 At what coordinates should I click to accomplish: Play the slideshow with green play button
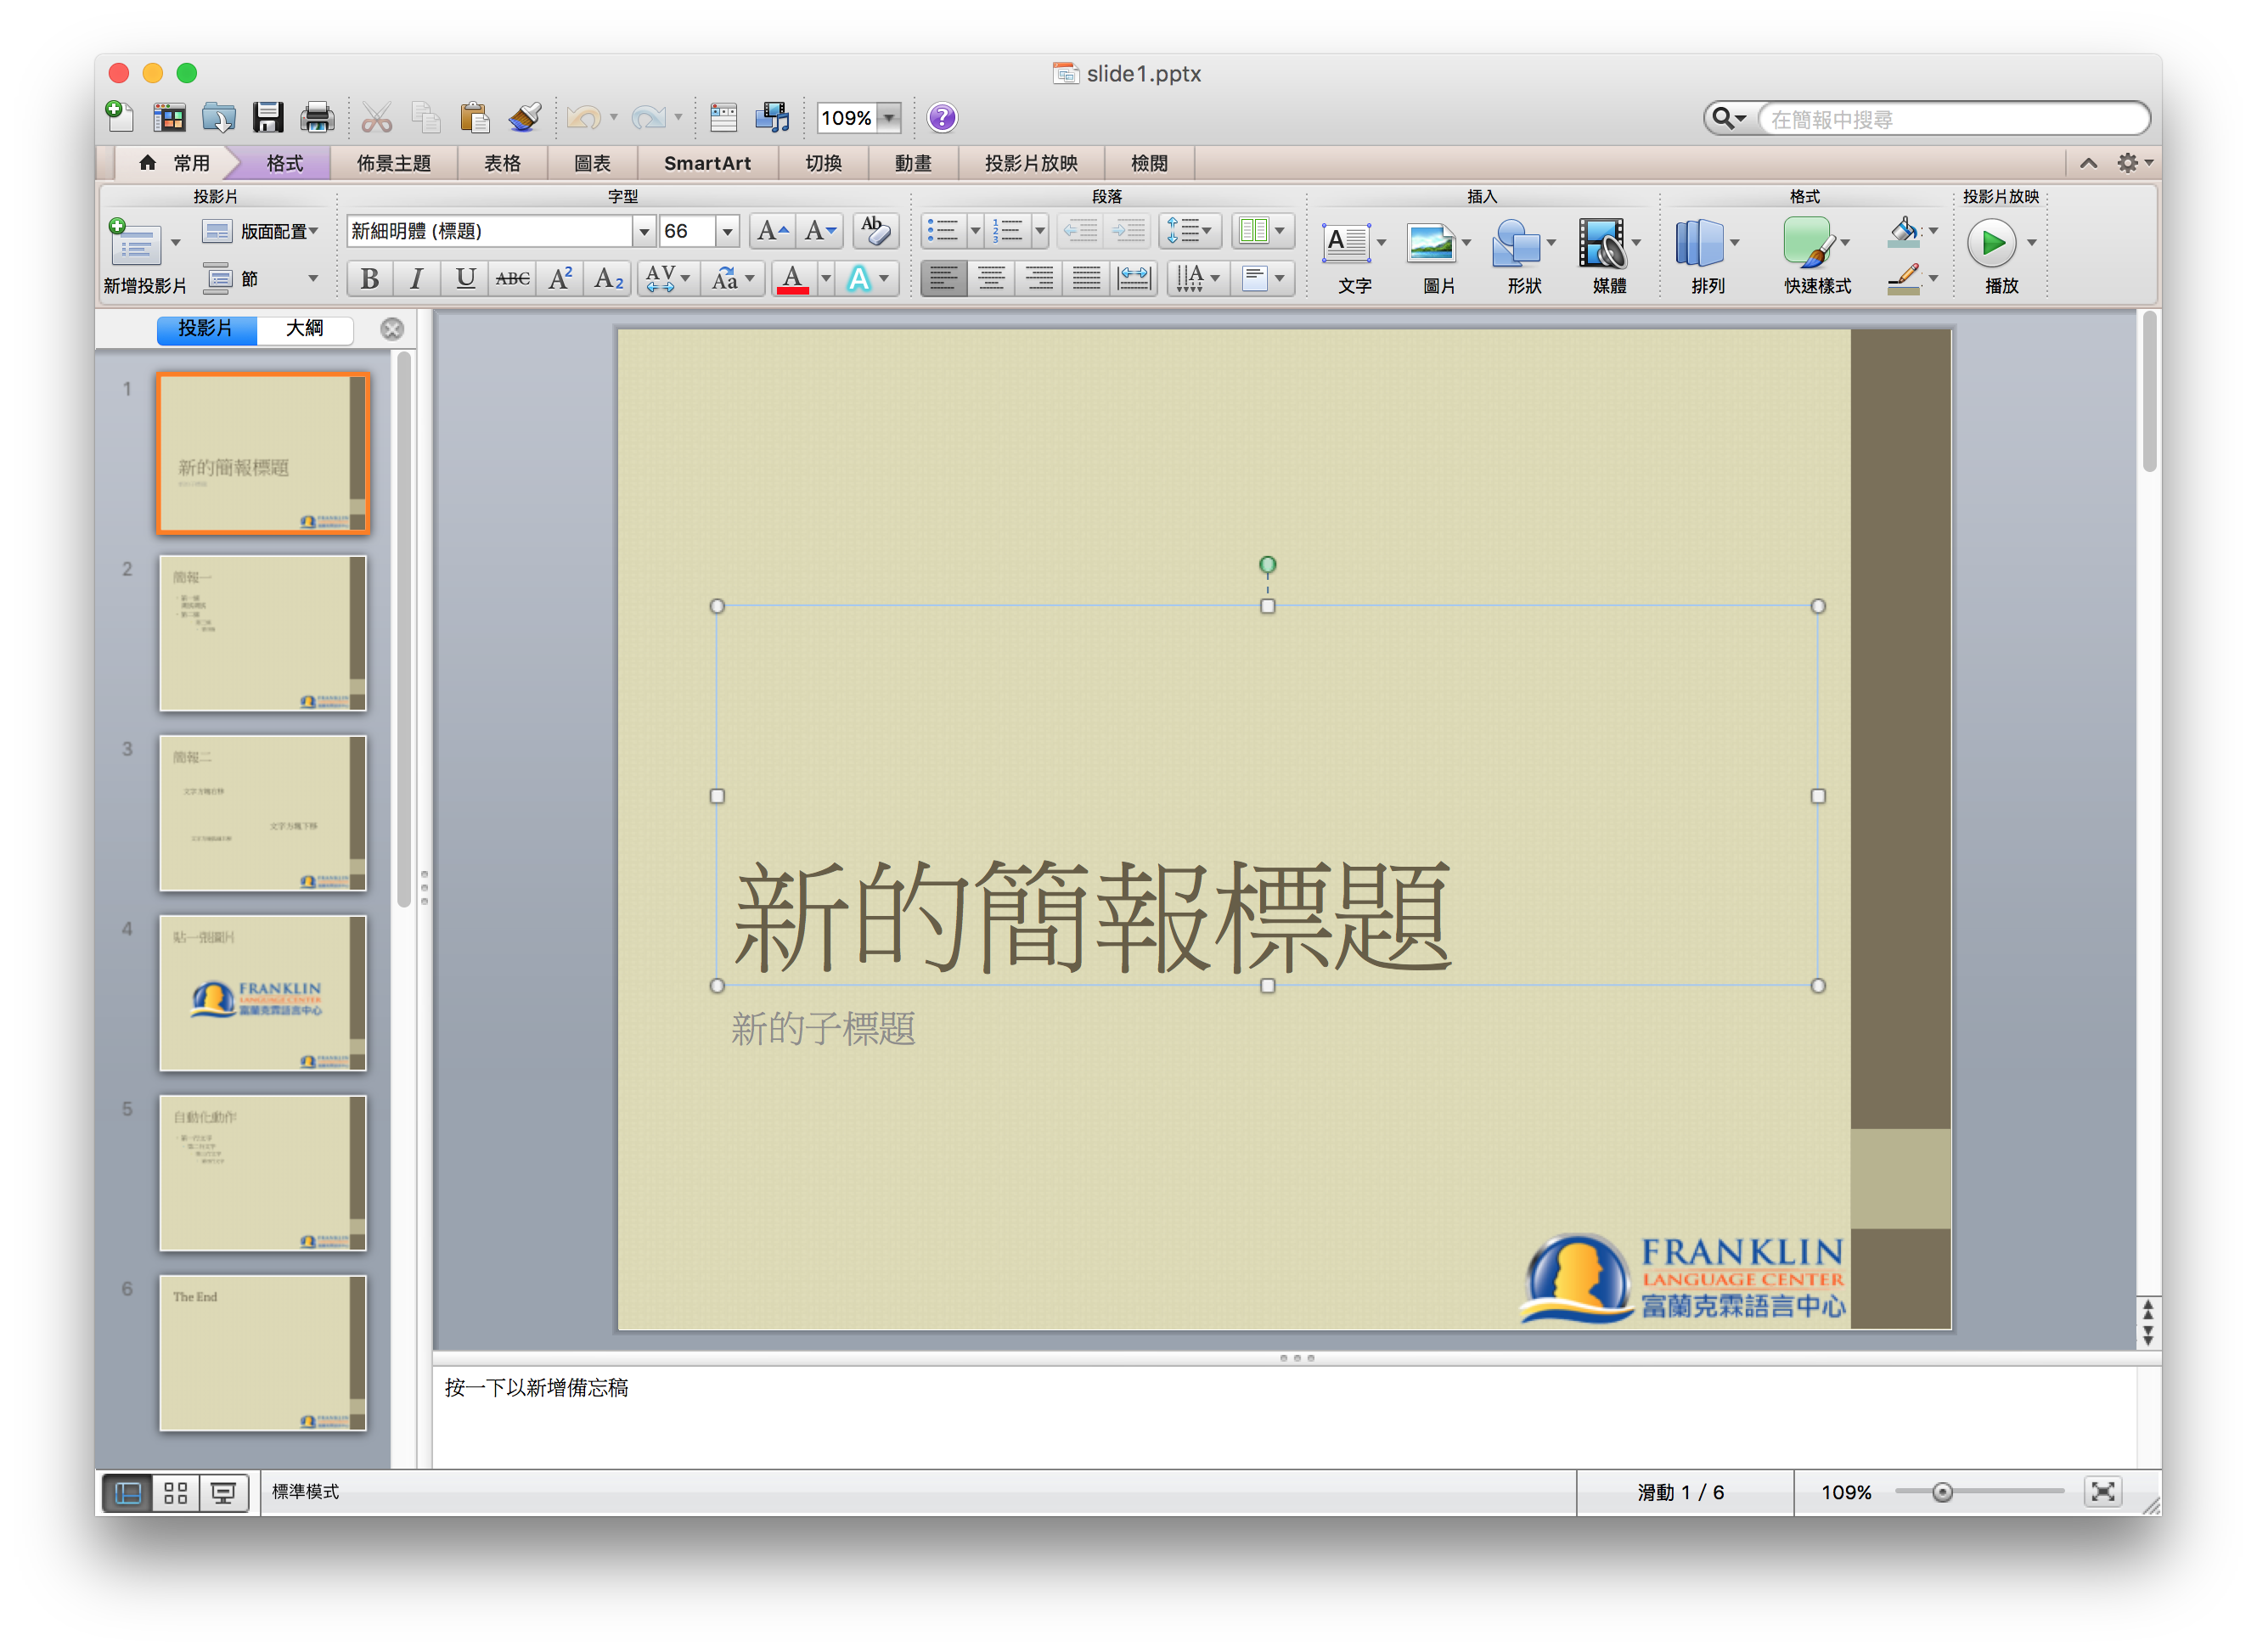(1991, 243)
